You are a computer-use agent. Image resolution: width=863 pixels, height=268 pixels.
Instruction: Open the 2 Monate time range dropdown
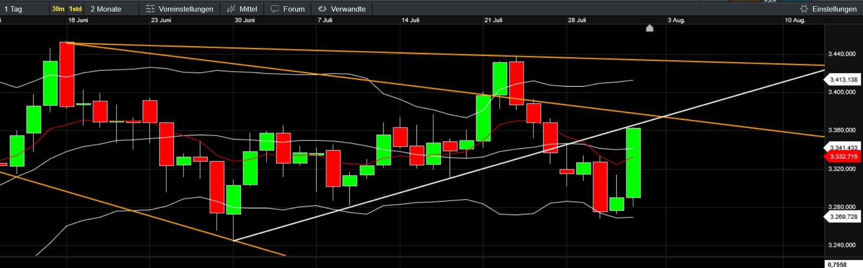[111, 9]
